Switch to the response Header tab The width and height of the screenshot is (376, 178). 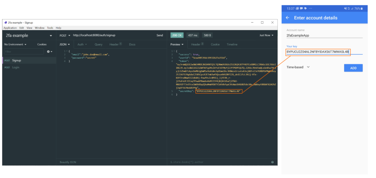197,44
